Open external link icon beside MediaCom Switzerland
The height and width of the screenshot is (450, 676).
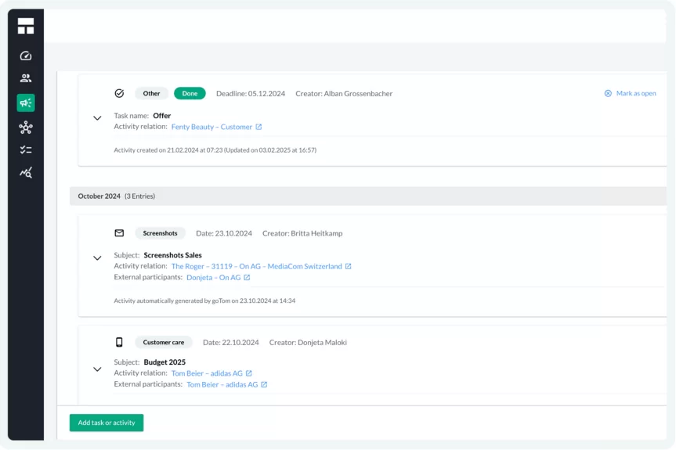click(x=349, y=266)
